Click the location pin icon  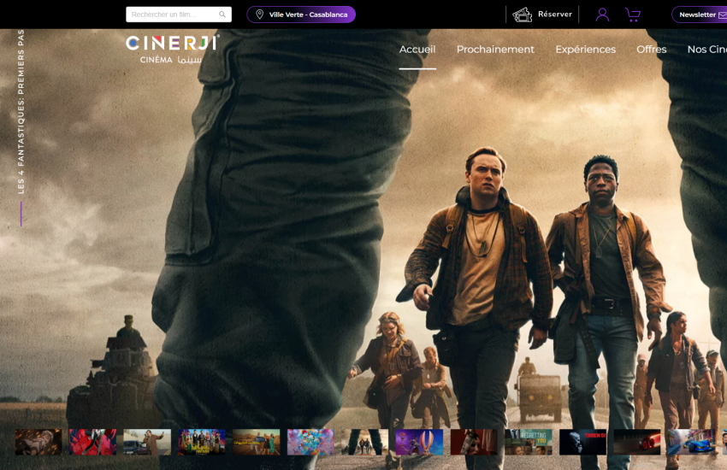260,15
